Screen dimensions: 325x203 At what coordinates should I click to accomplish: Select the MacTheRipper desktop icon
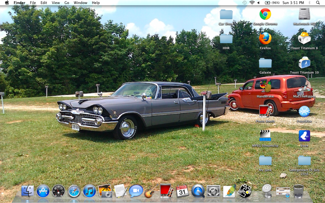click(x=304, y=87)
